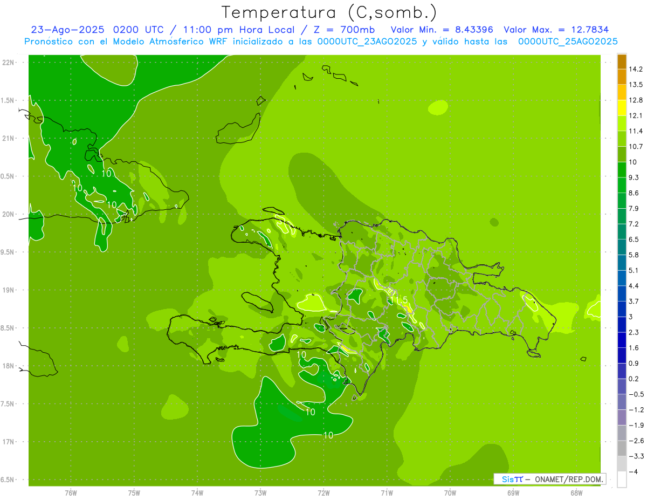Select the 18N latitude axis label
Viewport: 647px width, 500px height.
(x=9, y=366)
